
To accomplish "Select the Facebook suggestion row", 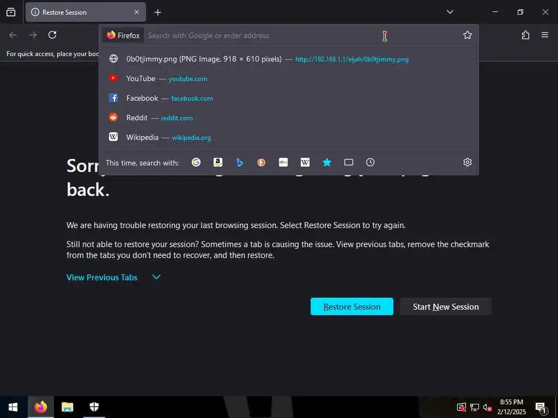I will click(x=289, y=98).
